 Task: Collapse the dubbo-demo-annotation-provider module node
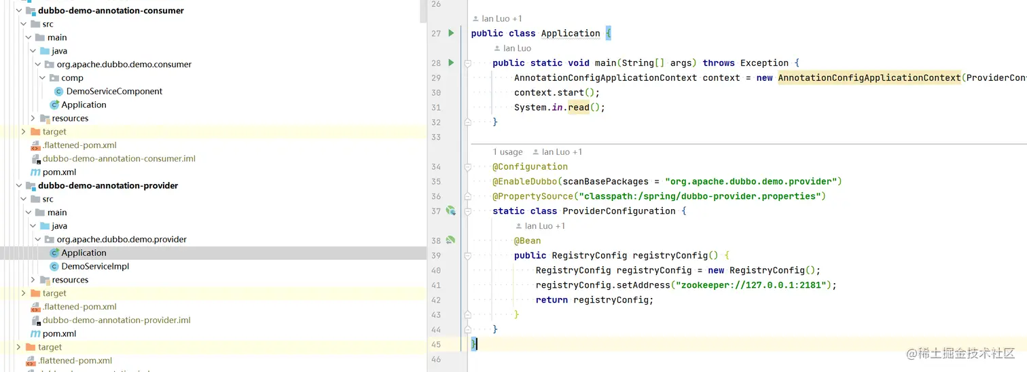(19, 185)
